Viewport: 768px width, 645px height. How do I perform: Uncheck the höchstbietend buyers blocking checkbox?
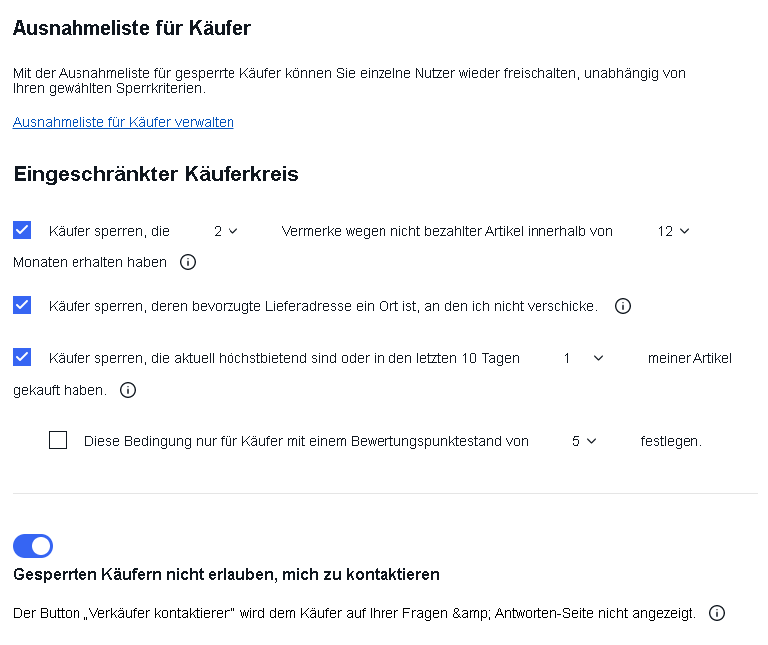pos(22,357)
